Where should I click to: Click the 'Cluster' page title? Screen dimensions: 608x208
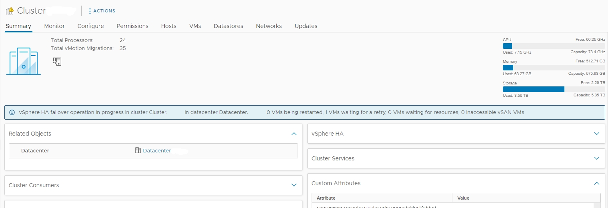[32, 11]
